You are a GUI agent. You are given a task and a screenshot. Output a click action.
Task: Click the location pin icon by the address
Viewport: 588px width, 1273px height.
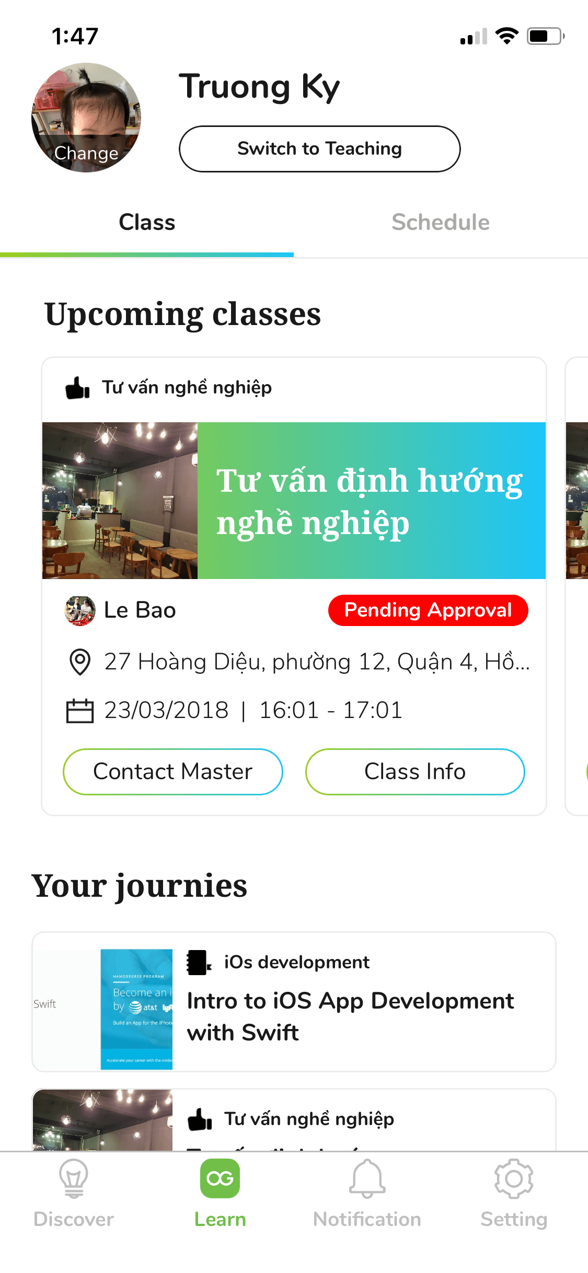[x=80, y=662]
